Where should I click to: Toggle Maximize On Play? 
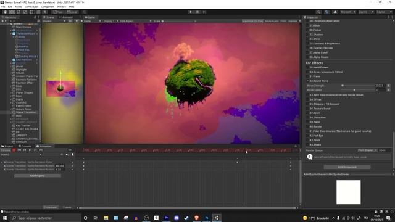click(x=252, y=21)
